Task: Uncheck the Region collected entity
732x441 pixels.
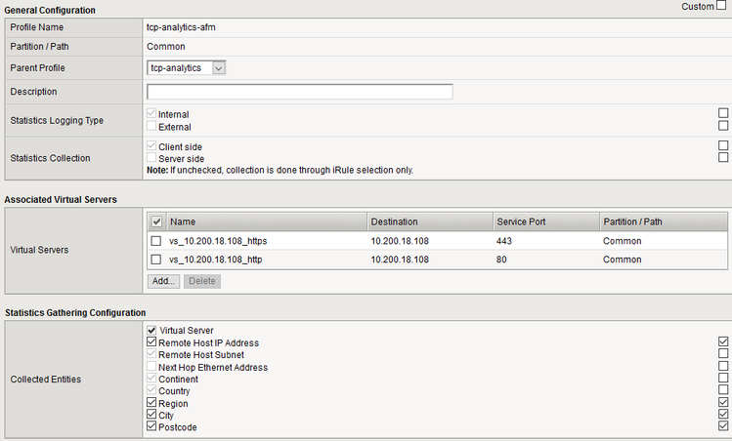Action: [151, 403]
